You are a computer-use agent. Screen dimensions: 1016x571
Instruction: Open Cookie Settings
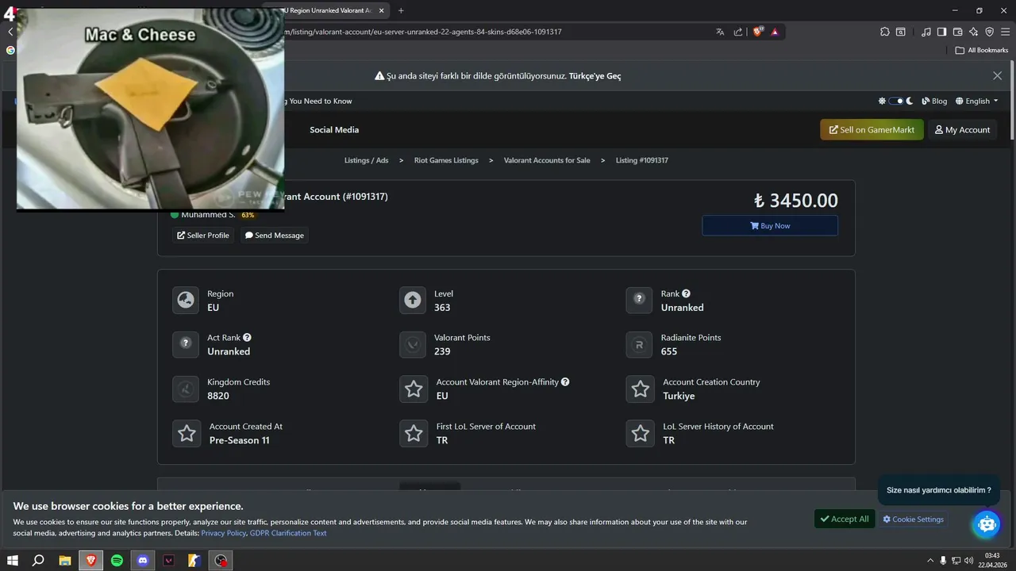click(x=913, y=519)
